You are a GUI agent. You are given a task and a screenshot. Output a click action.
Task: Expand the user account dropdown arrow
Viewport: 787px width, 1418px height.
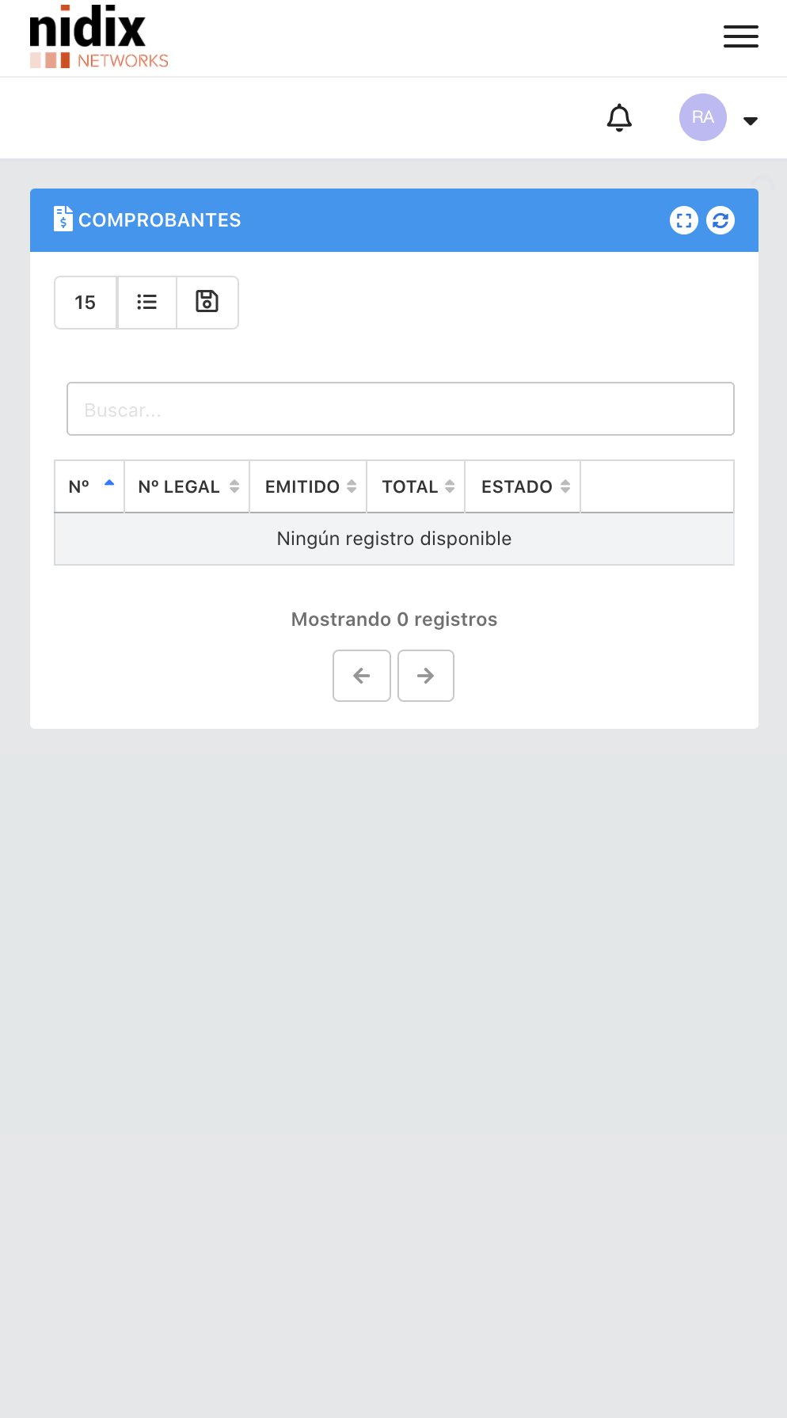click(x=751, y=121)
